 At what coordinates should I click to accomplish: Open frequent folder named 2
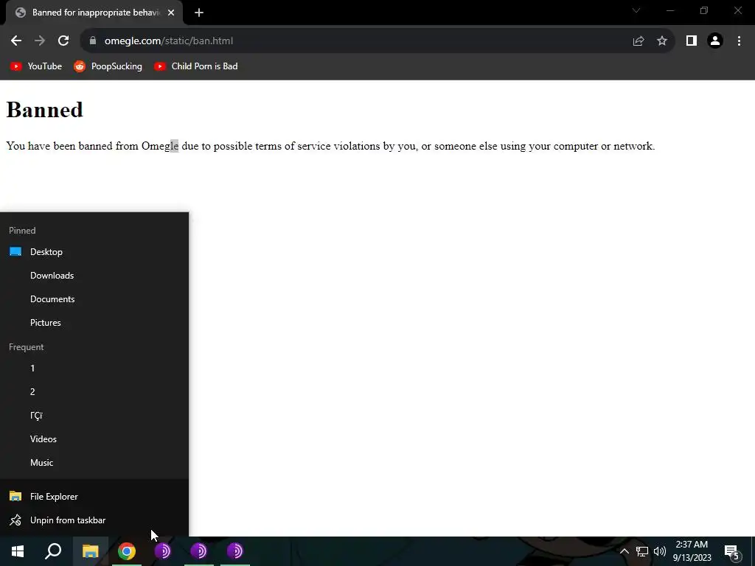[94, 392]
